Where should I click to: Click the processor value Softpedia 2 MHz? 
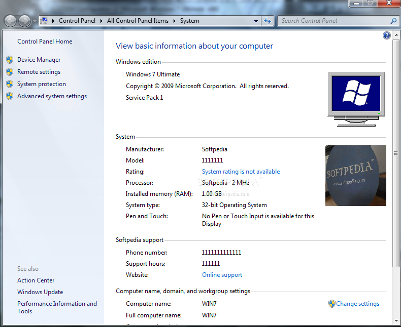pyautogui.click(x=226, y=183)
